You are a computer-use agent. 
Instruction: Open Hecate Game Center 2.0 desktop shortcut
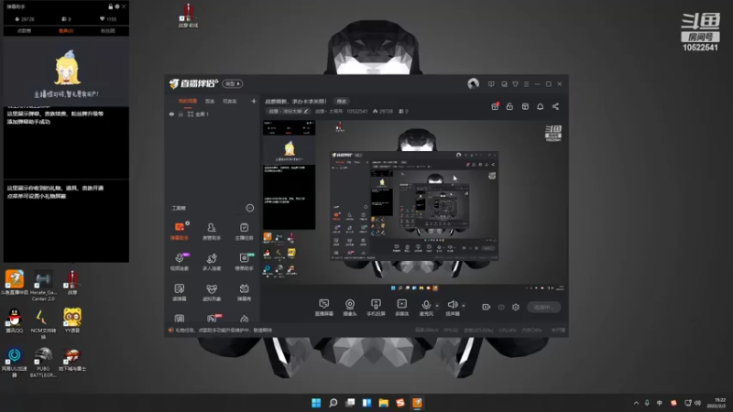[x=42, y=286]
